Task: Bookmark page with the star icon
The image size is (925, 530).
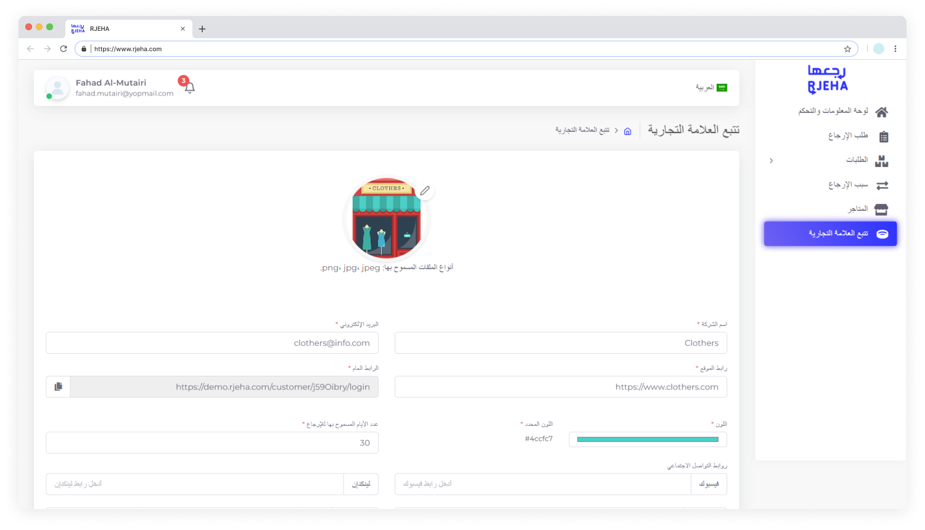Action: tap(847, 49)
